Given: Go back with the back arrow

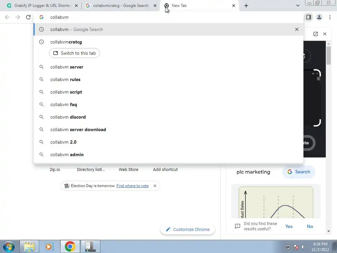Looking at the screenshot, I should coord(7,17).
